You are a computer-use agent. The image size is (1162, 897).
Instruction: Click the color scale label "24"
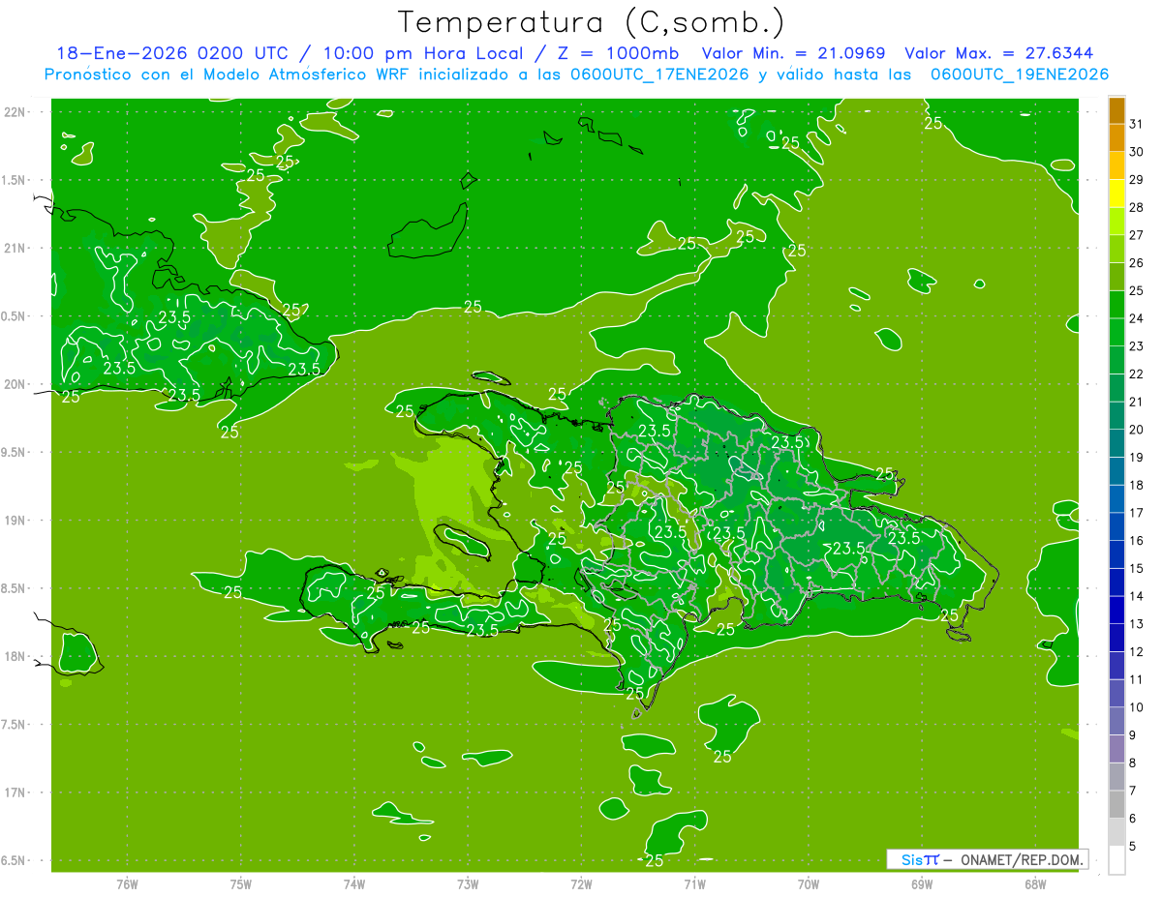click(x=1136, y=318)
